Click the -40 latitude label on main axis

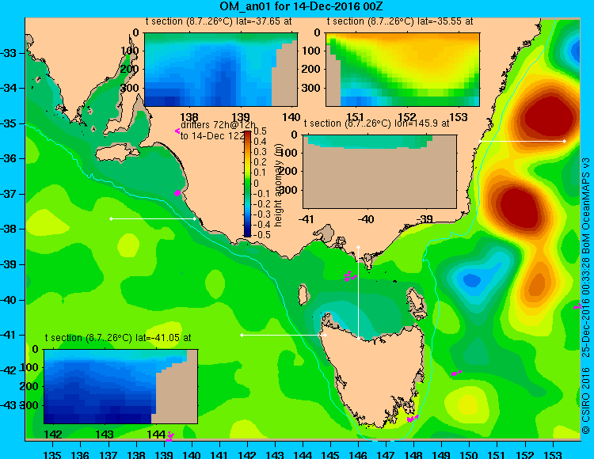click(9, 300)
